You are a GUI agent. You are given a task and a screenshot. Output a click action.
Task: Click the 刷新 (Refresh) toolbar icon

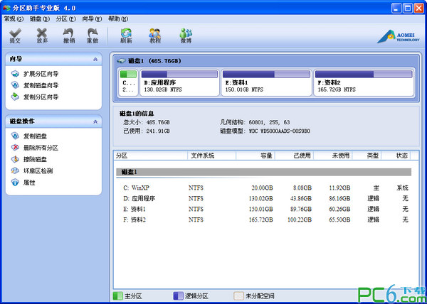point(127,33)
